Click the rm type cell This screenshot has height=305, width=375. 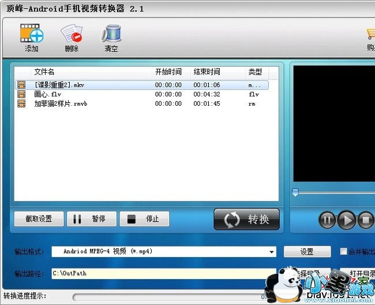pyautogui.click(x=252, y=103)
